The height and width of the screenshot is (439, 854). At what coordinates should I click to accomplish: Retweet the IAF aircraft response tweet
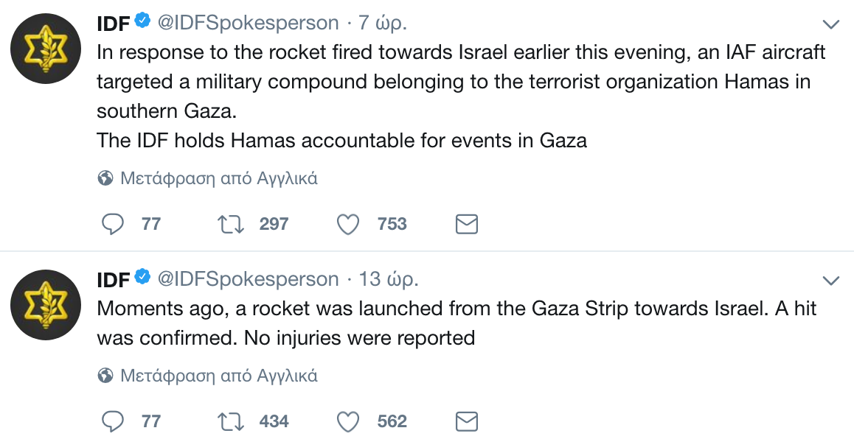click(231, 224)
